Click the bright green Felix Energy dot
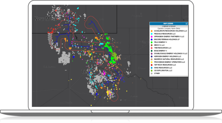This screenshot has height=123, width=222. pyautogui.click(x=152, y=42)
